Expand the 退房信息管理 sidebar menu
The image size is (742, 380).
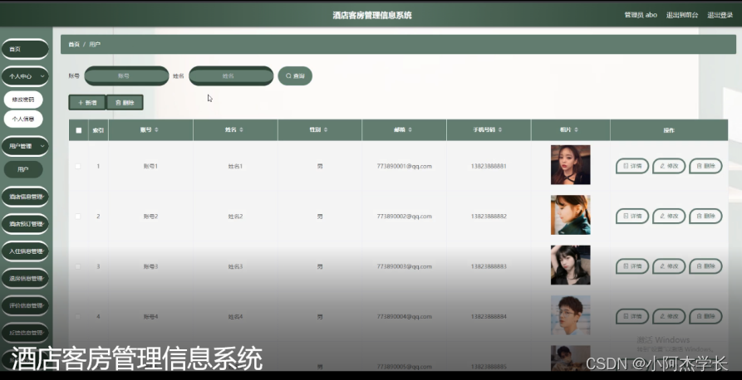tap(25, 279)
